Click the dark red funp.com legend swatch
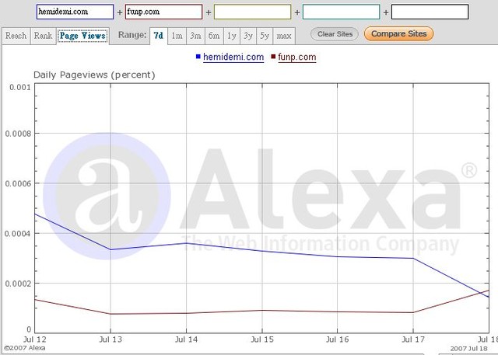Screen dimensions: 498x355 [x=273, y=57]
